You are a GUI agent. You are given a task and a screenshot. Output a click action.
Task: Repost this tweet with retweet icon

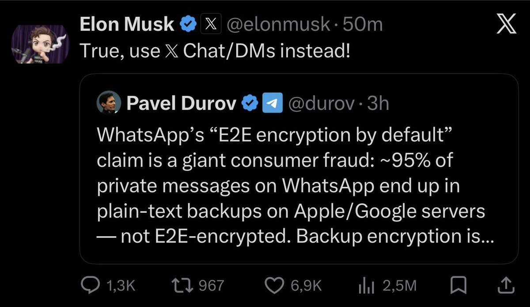[x=182, y=285]
